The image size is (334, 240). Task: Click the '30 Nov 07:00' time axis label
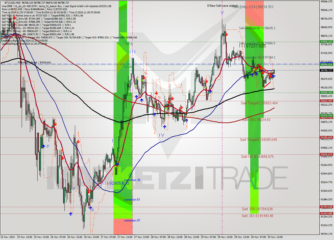click(x=259, y=237)
